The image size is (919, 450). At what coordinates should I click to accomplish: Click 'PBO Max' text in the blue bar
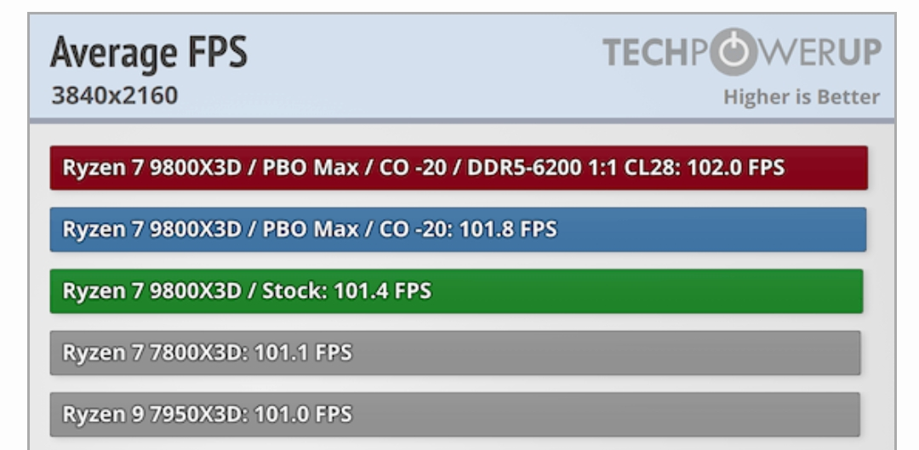tap(310, 229)
